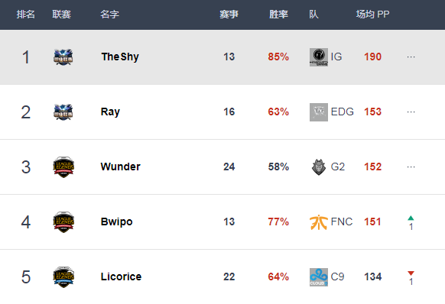The width and height of the screenshot is (445, 304).
Task: Click the LPL league icon beside Ray
Action: tap(63, 112)
